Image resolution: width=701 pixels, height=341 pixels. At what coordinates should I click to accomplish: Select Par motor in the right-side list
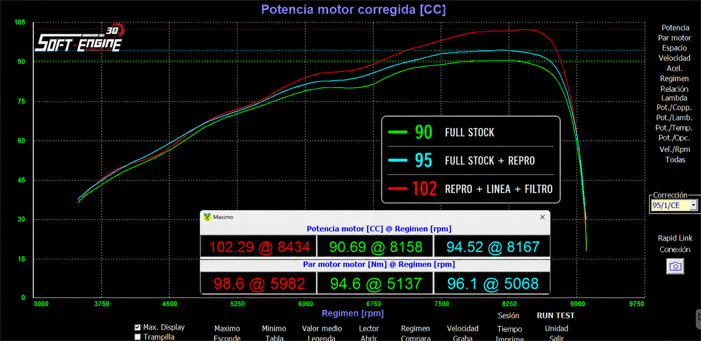675,38
